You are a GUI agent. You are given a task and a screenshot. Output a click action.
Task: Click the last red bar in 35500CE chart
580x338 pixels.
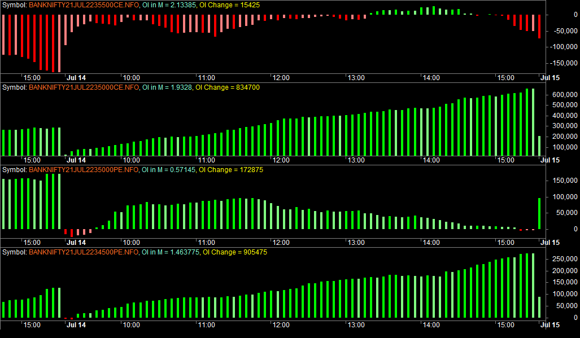coord(539,27)
